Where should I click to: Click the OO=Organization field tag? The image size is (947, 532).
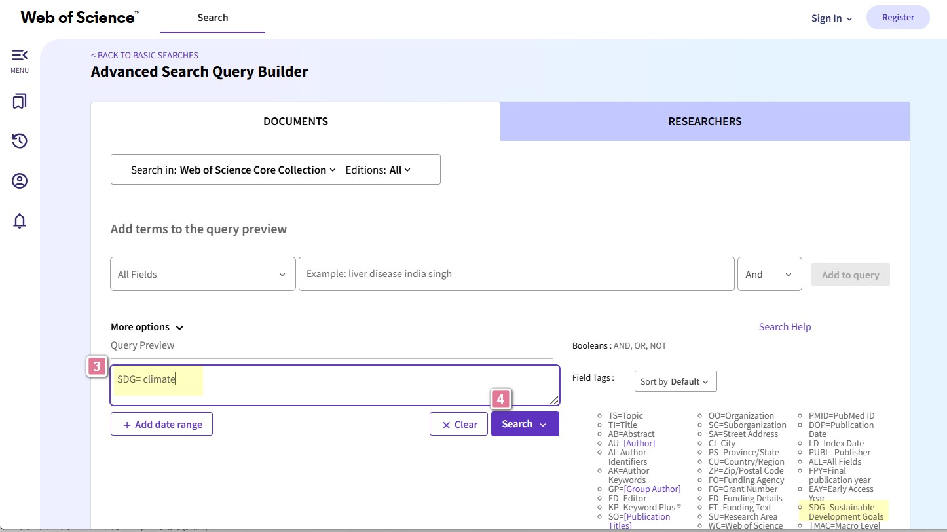tap(741, 415)
